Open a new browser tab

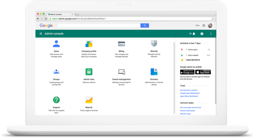point(77,14)
